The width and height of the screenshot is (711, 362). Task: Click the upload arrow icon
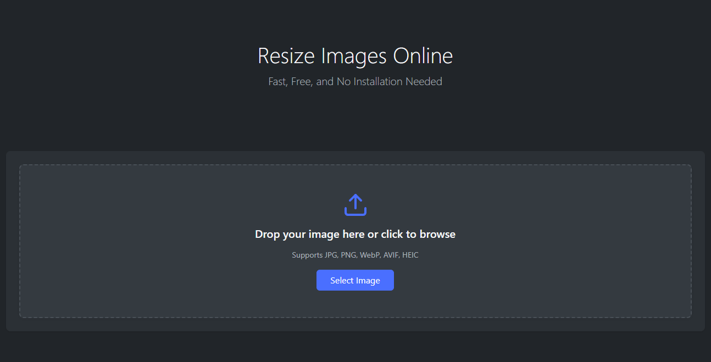pyautogui.click(x=355, y=204)
